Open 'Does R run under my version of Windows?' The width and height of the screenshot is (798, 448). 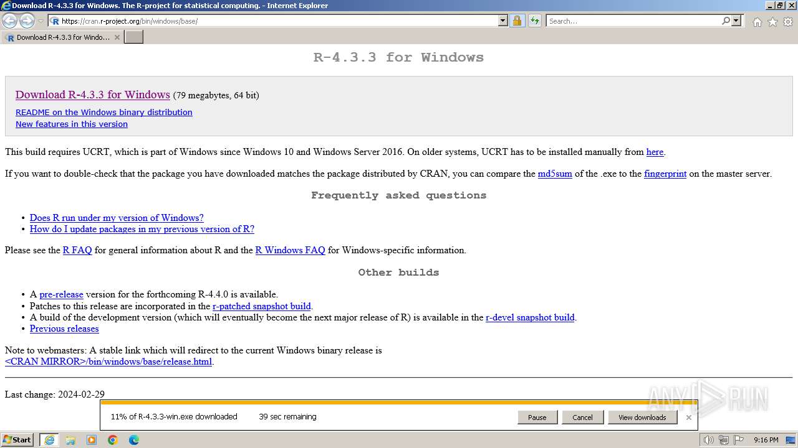coord(117,218)
